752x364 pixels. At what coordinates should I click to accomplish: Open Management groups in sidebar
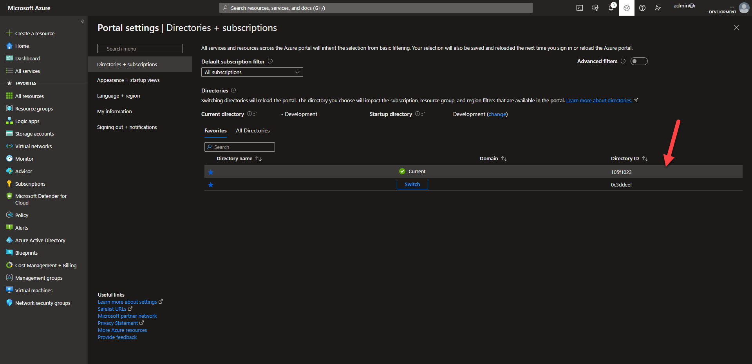tap(39, 278)
